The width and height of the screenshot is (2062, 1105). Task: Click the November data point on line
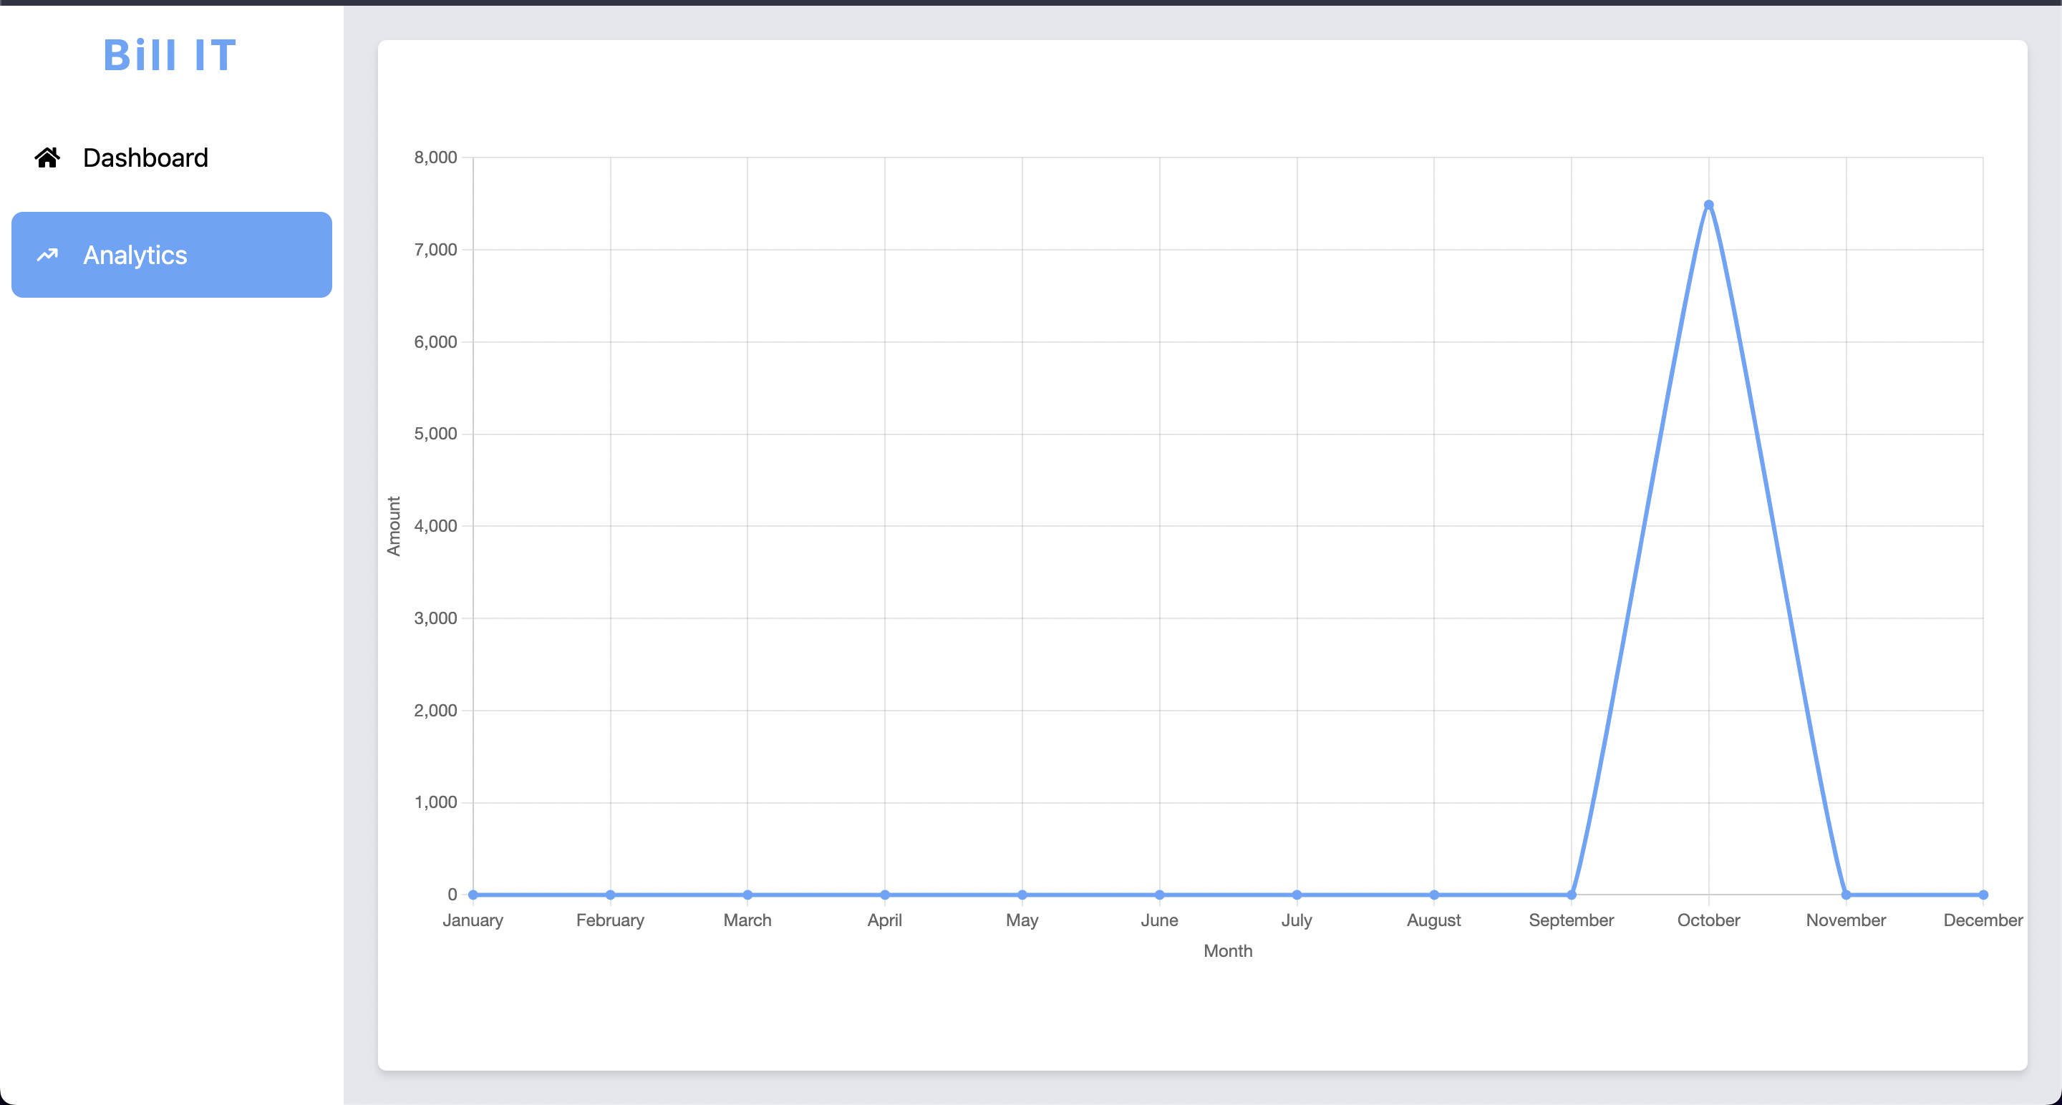[x=1845, y=895]
